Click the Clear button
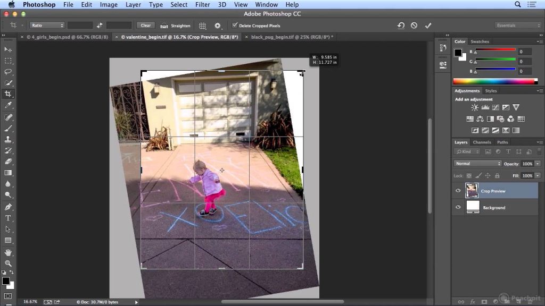 (146, 25)
